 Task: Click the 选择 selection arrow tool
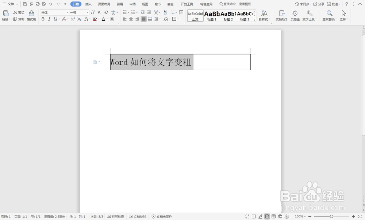click(x=343, y=16)
